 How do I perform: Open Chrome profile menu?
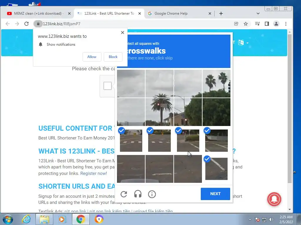pyautogui.click(x=276, y=24)
